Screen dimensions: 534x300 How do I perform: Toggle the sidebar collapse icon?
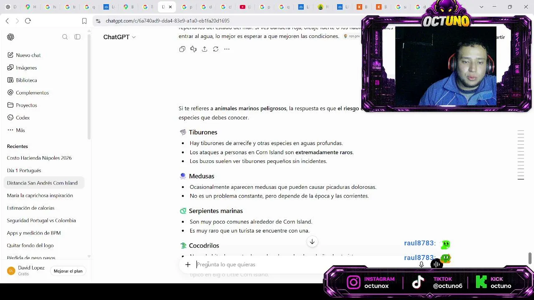(78, 37)
